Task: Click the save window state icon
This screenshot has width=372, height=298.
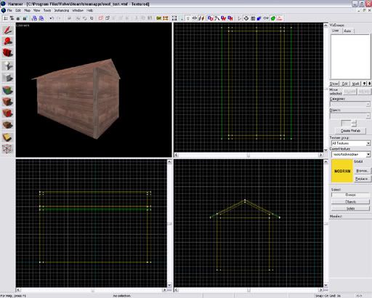Action: [41, 18]
